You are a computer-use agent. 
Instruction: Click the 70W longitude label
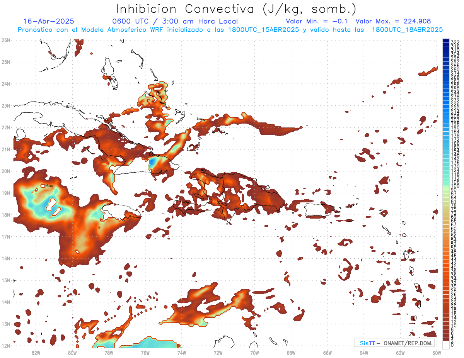[x=254, y=353]
